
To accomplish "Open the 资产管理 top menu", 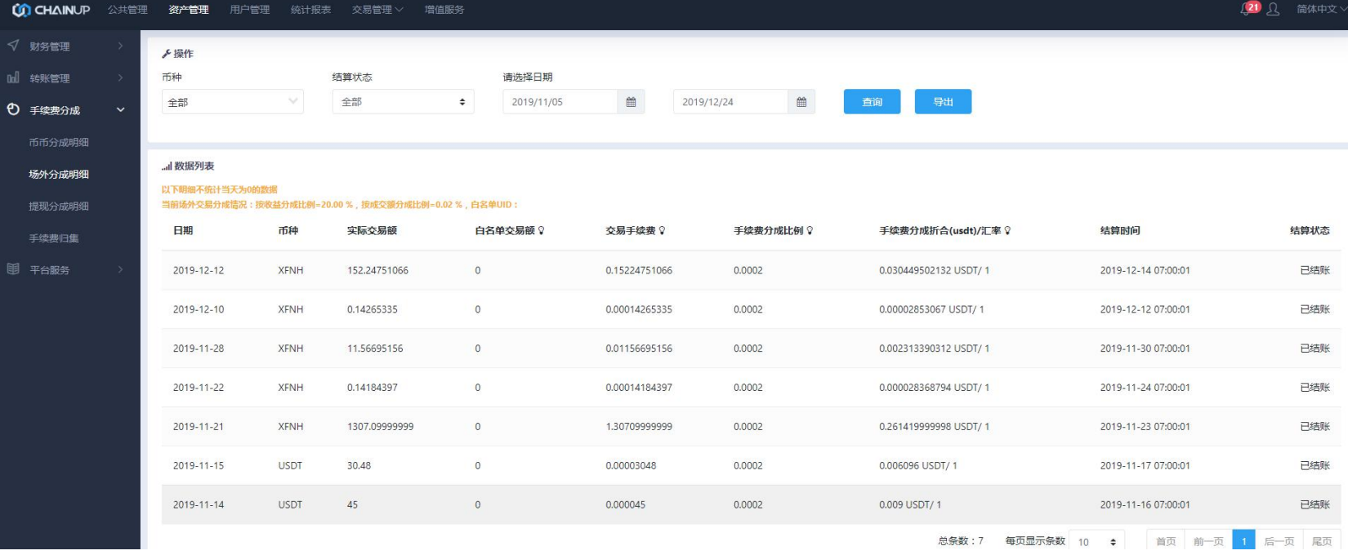I will [189, 10].
